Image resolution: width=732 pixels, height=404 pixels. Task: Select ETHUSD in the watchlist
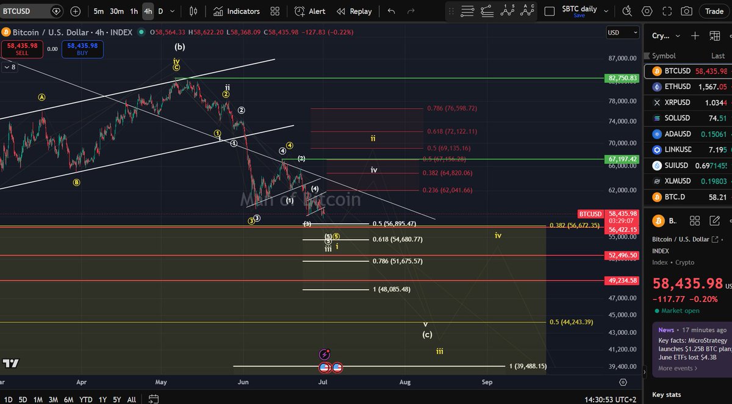[x=689, y=87]
